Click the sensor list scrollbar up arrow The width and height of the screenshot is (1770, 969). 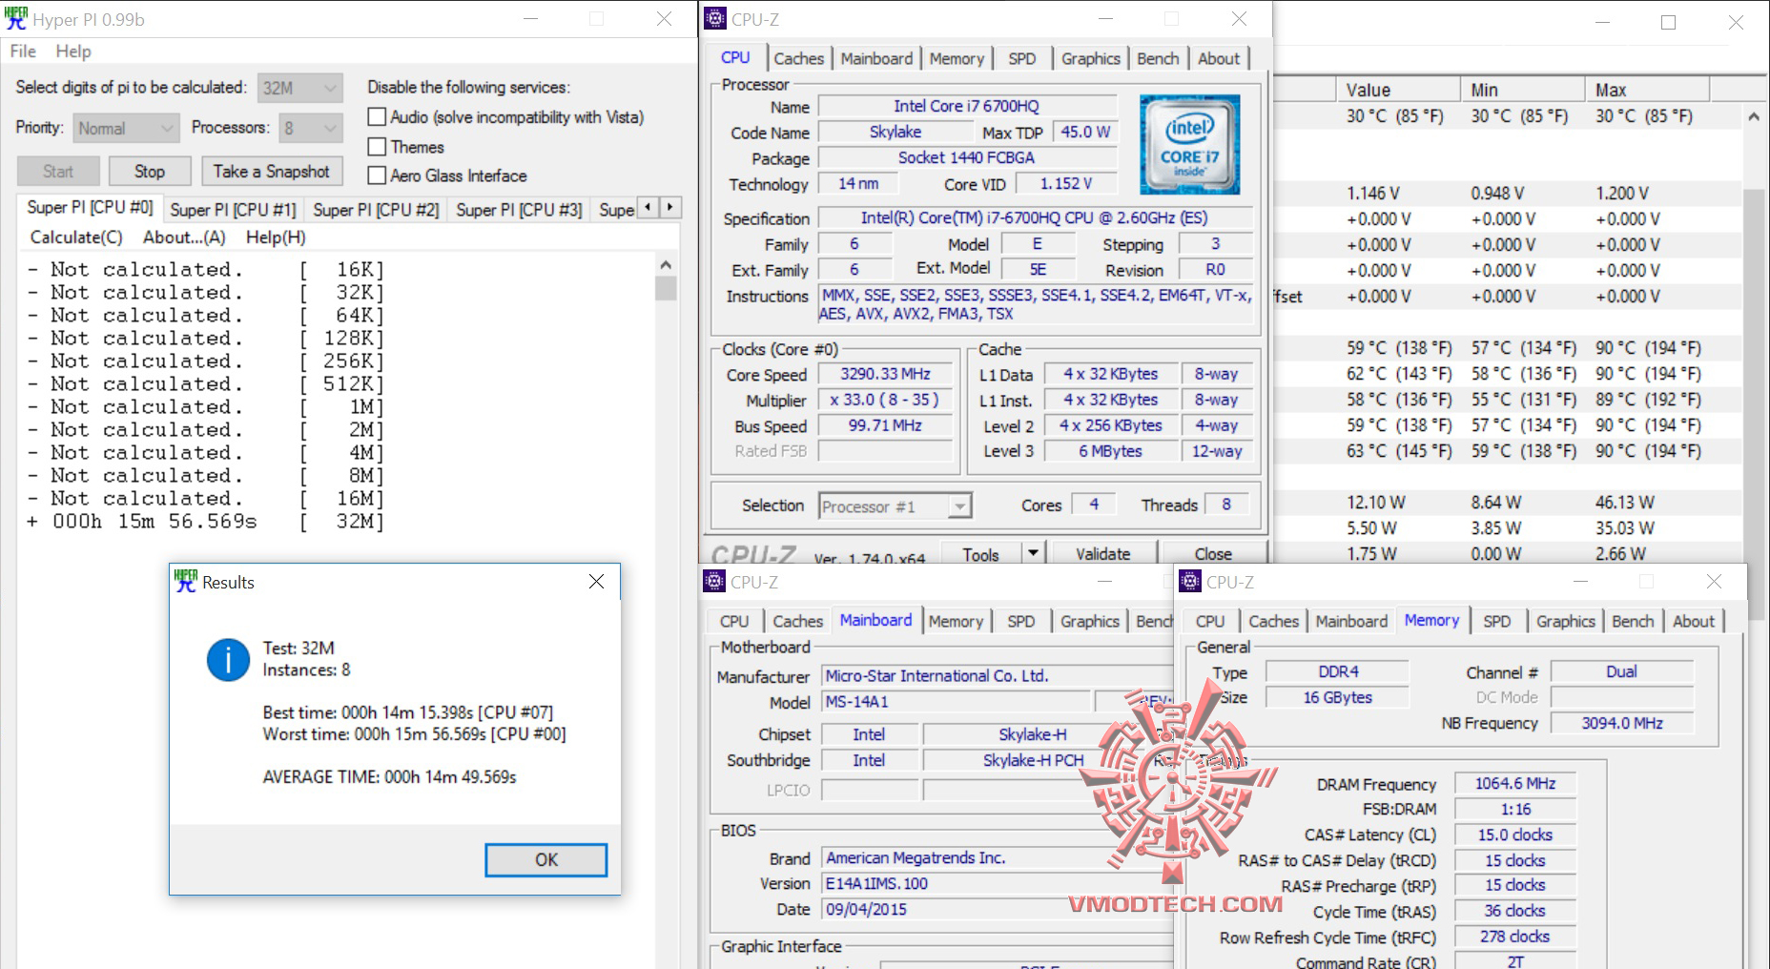coord(1754,117)
